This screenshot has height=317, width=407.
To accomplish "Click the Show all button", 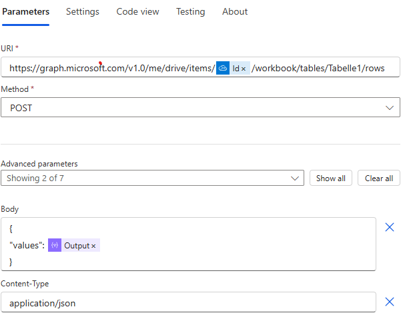I will tap(330, 178).
